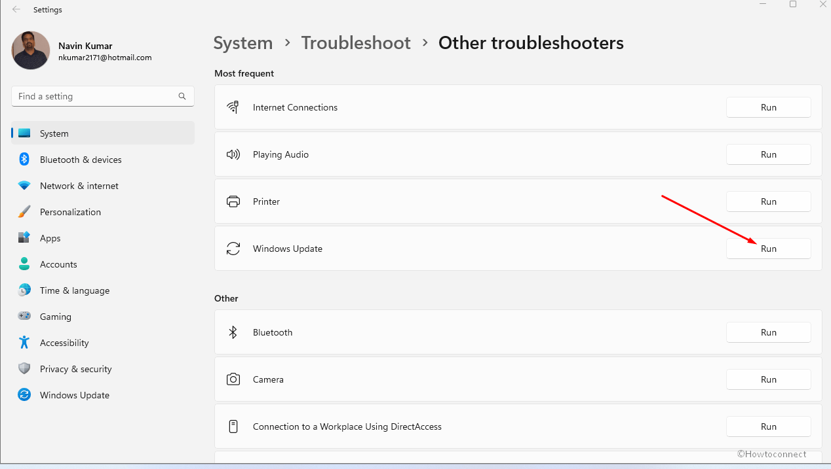Open Privacy & security settings
The image size is (831, 469).
click(x=103, y=369)
